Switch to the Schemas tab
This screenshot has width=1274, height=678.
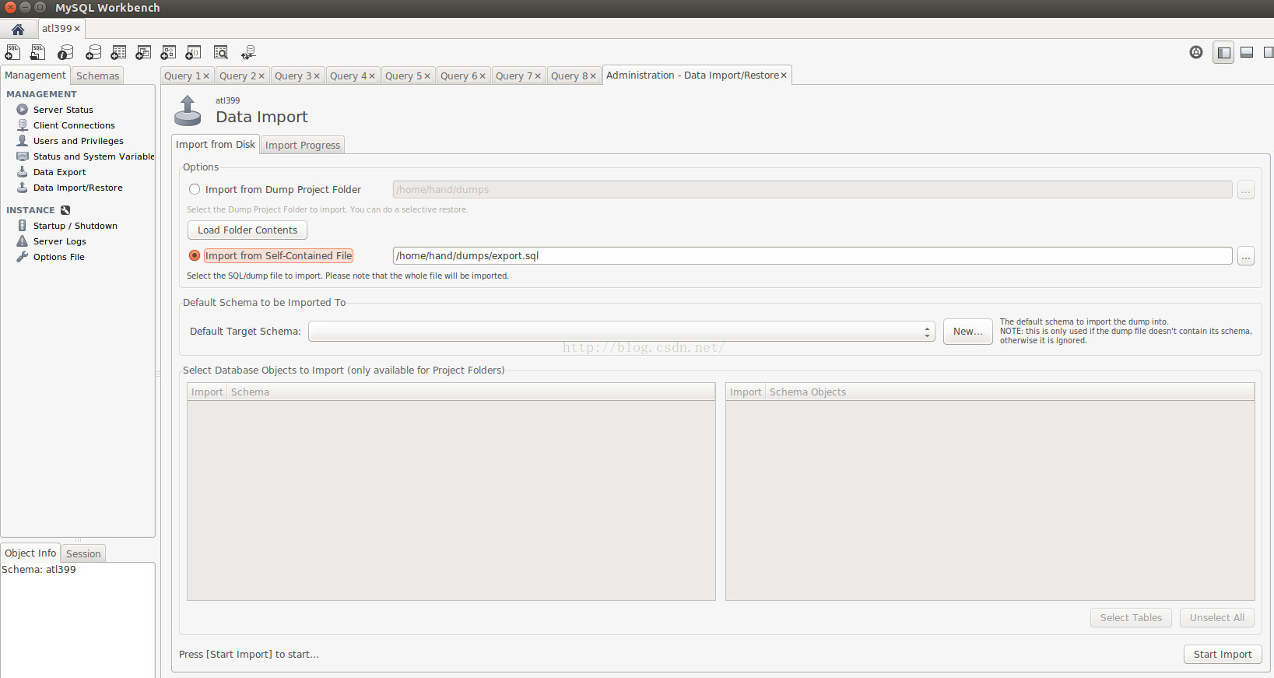(x=97, y=76)
